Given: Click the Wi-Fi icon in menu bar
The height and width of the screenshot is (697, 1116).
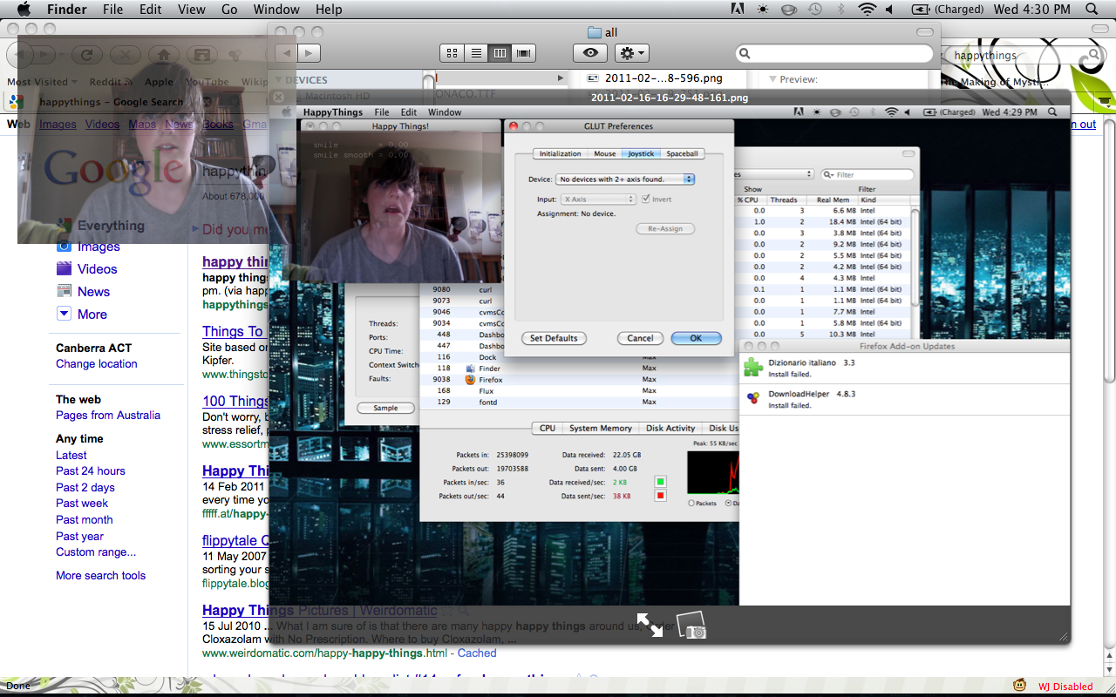Looking at the screenshot, I should pos(866,10).
